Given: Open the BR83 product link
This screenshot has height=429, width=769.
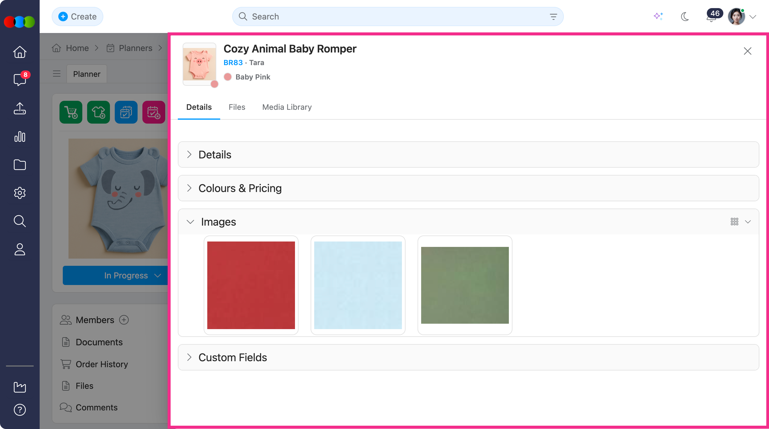Looking at the screenshot, I should pos(233,62).
